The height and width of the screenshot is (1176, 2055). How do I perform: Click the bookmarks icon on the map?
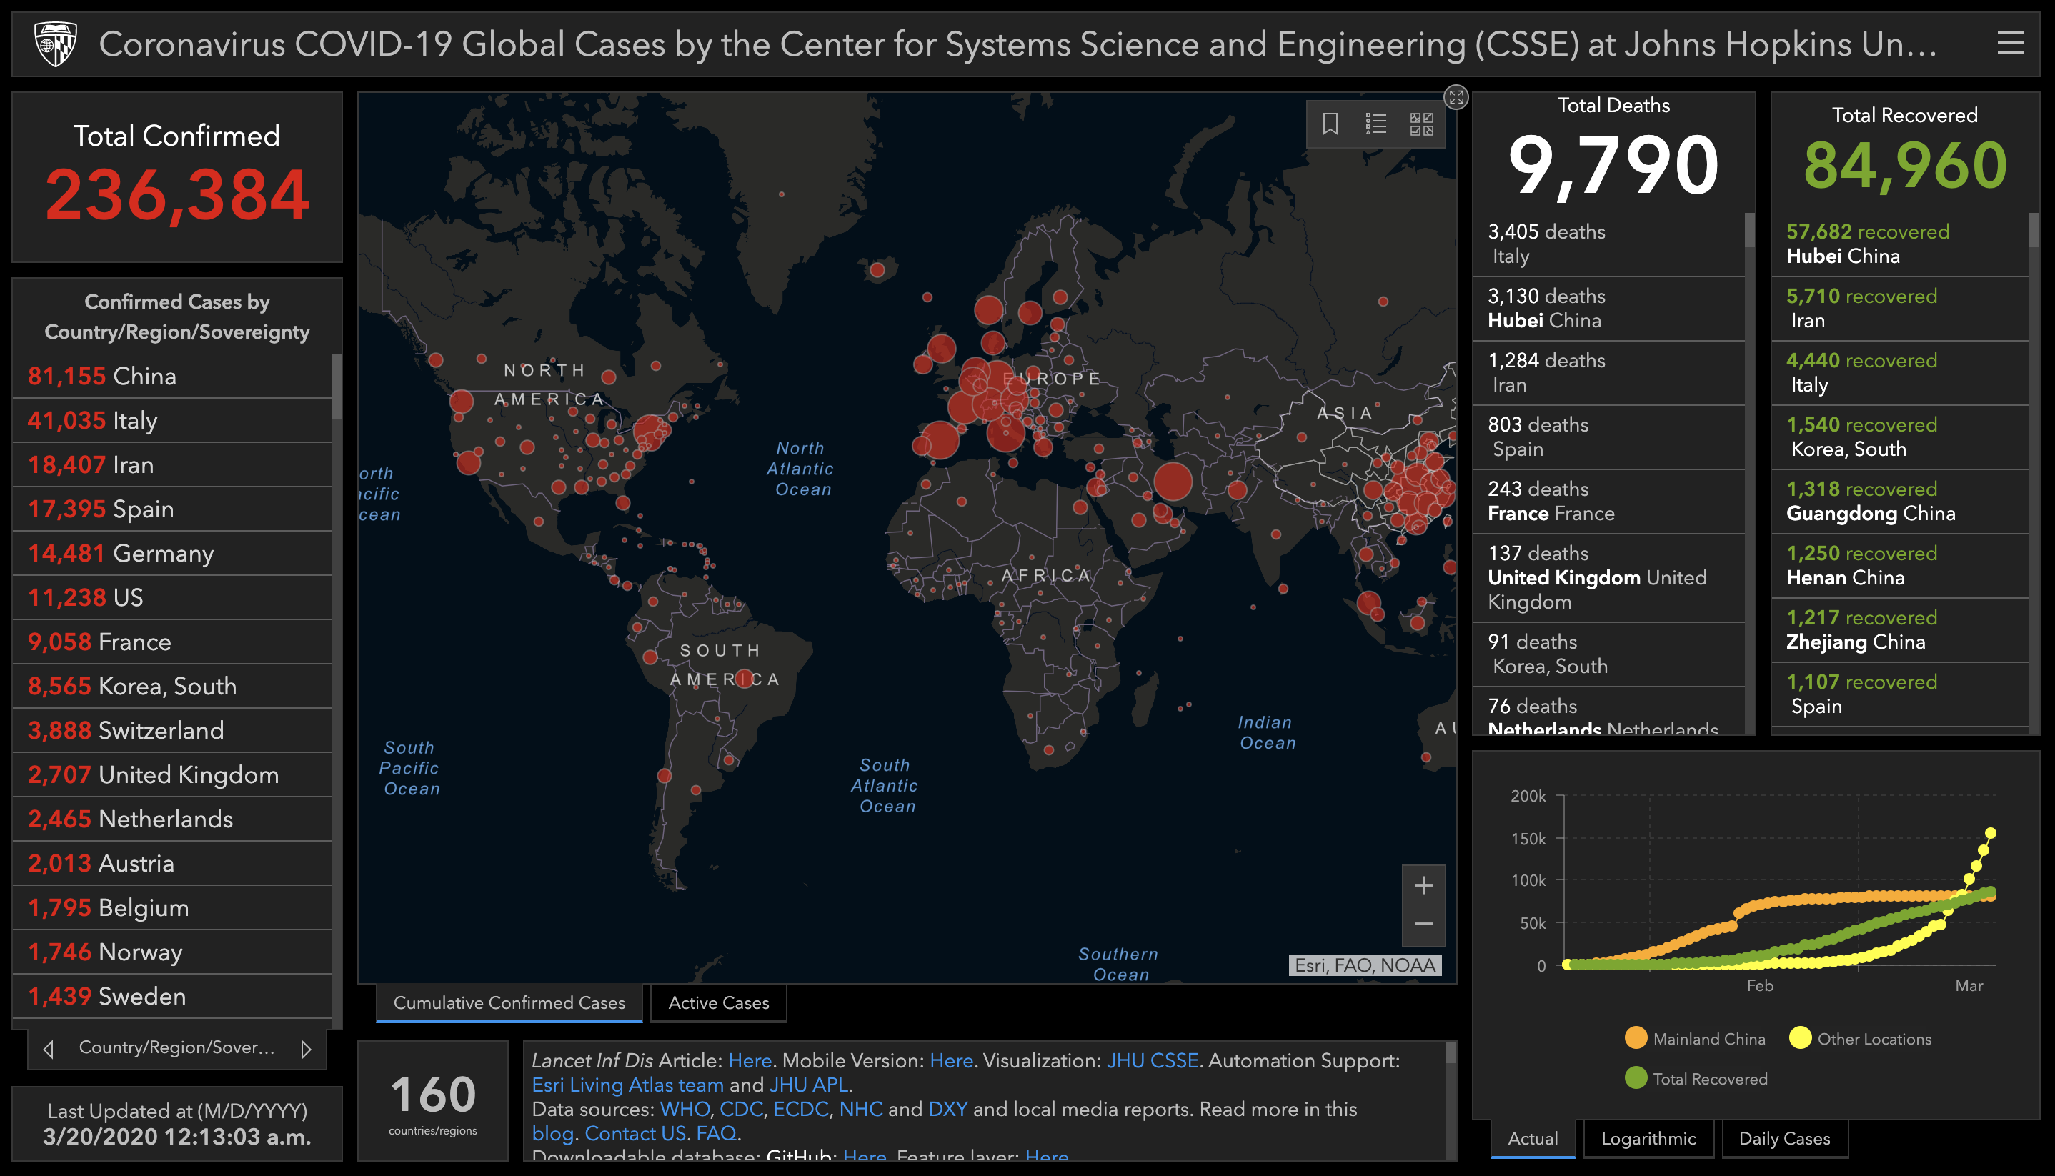pyautogui.click(x=1330, y=124)
